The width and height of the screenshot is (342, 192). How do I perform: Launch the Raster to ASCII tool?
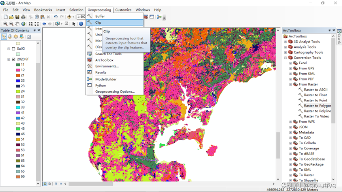coord(316,89)
